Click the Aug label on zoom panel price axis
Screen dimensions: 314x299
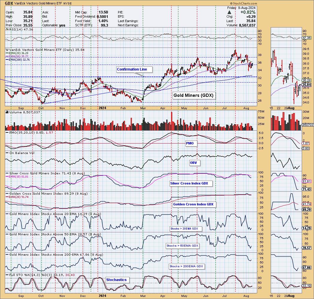(291, 108)
